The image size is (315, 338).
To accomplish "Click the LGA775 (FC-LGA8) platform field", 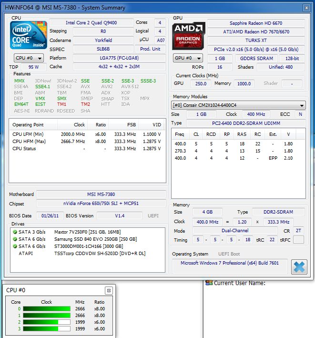I will click(x=119, y=58).
